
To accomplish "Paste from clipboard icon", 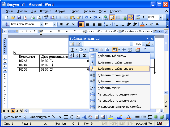I will [x=73, y=17].
